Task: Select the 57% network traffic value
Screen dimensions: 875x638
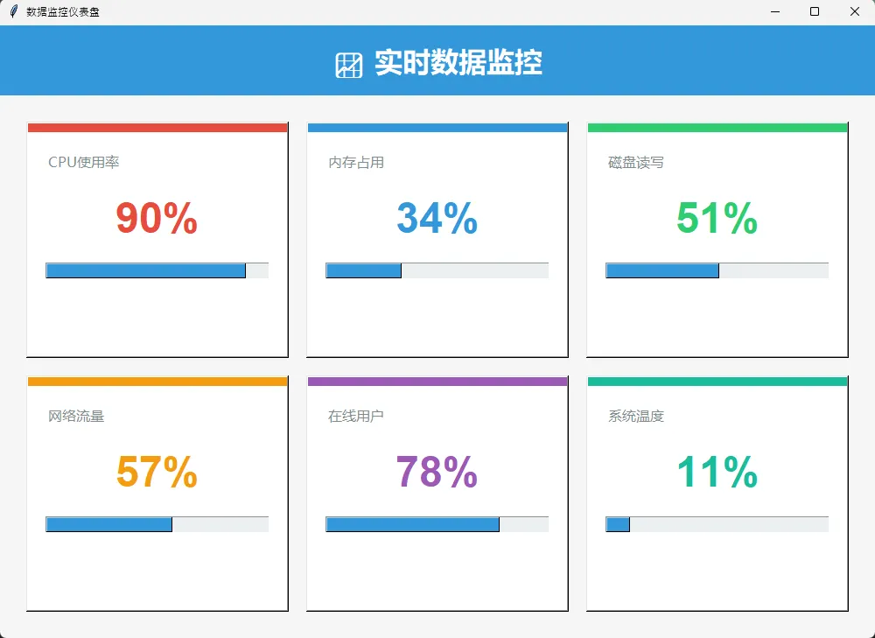Action: (x=157, y=473)
